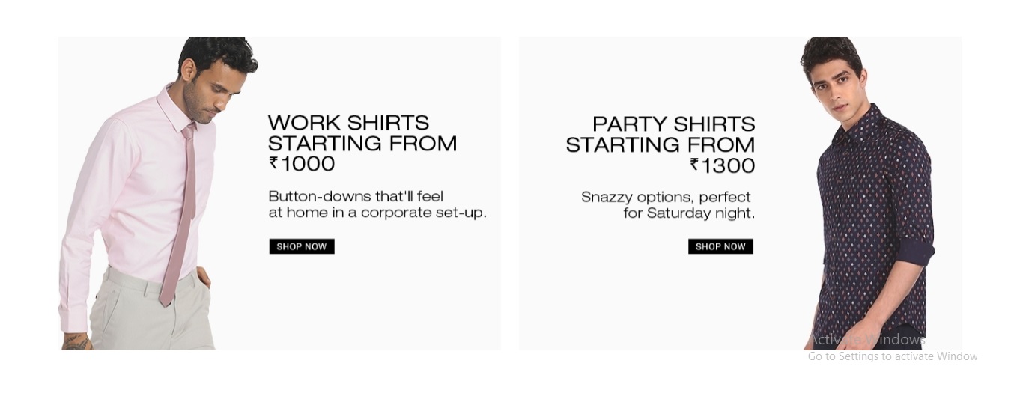1011x396 pixels.
Task: Click the Snazzy options Saturday night description
Action: [668, 205]
